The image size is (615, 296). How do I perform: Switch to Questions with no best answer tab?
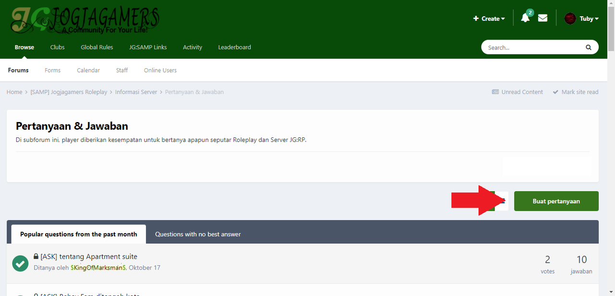(198, 234)
